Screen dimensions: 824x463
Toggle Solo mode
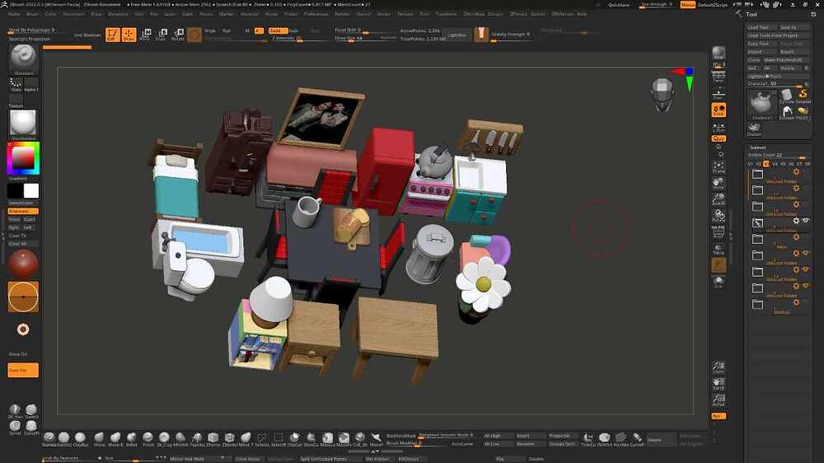[x=719, y=283]
